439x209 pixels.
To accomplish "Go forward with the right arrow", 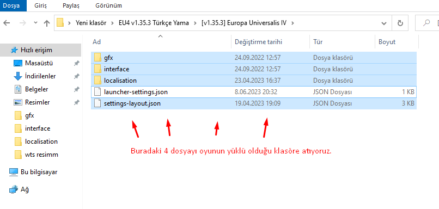I will coord(23,23).
